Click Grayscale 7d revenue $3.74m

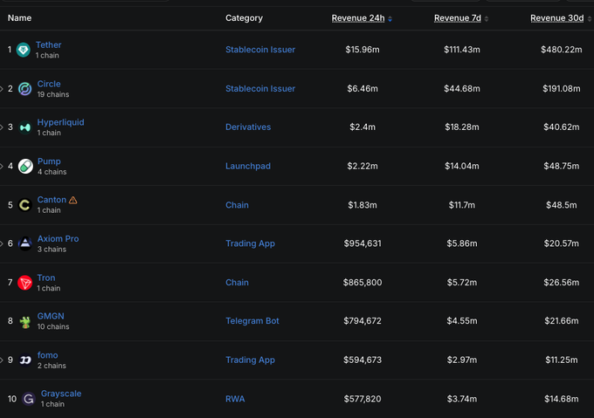tap(462, 399)
